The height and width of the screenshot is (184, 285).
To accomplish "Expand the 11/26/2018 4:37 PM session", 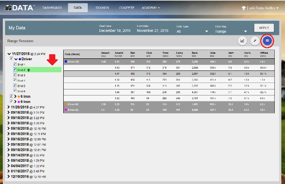I will (8, 107).
